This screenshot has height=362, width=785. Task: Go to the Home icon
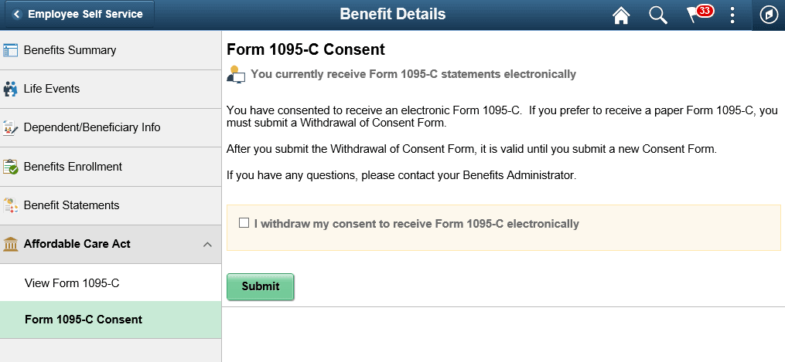click(x=621, y=15)
